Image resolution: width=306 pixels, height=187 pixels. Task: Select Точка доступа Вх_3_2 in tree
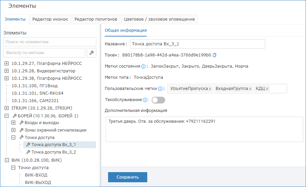tap(54, 152)
